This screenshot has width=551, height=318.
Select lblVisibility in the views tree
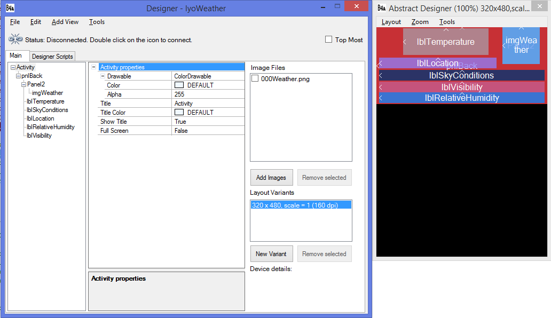39,136
